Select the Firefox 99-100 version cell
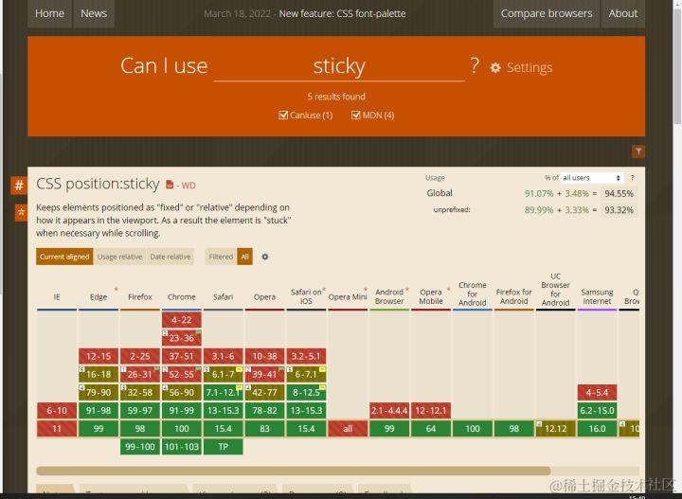The width and height of the screenshot is (682, 499). point(140,446)
